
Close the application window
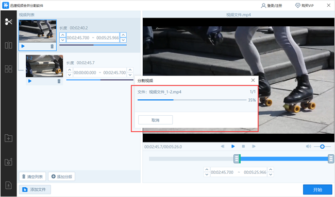click(x=329, y=5)
